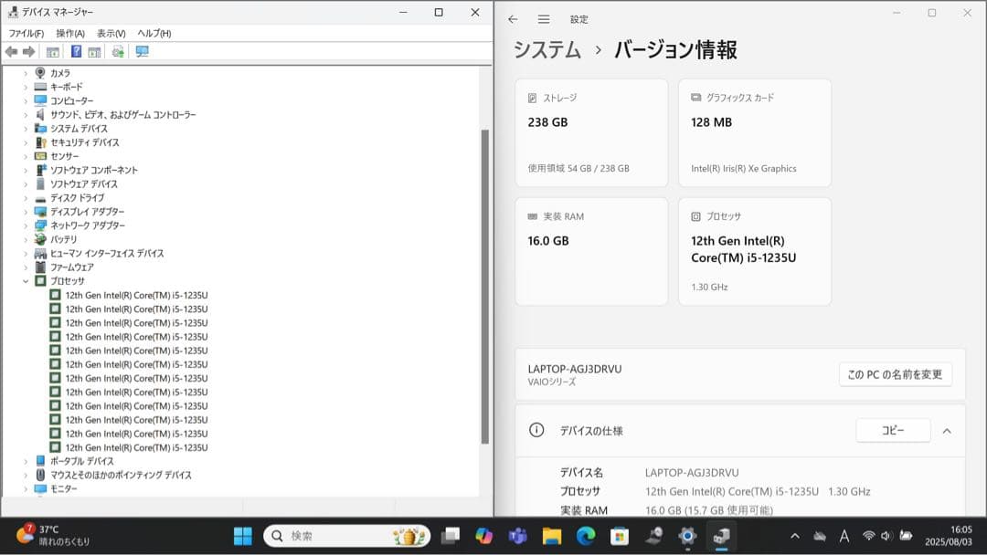Open File Explorer from the taskbar
Screen dimensions: 987x555
click(x=552, y=536)
